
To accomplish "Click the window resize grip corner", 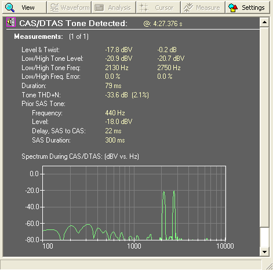I will coord(268,266).
